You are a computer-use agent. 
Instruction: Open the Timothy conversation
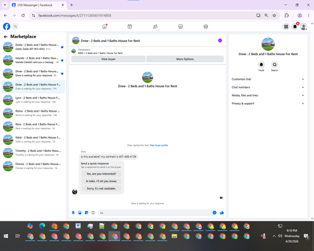[x=33, y=153]
